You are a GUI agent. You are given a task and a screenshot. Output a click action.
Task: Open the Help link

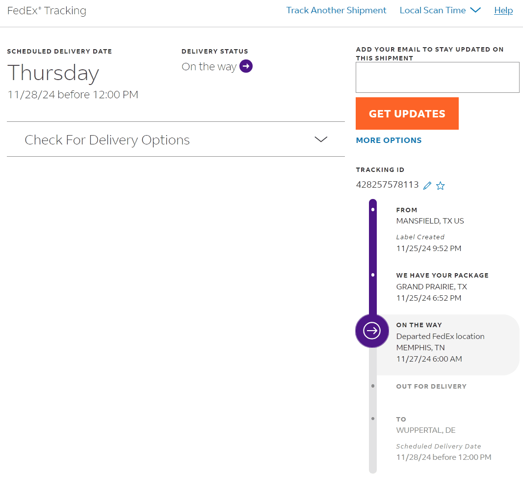click(503, 10)
